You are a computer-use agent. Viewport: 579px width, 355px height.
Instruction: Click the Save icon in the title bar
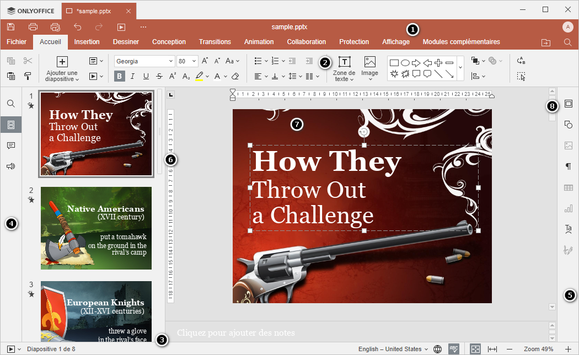click(10, 26)
